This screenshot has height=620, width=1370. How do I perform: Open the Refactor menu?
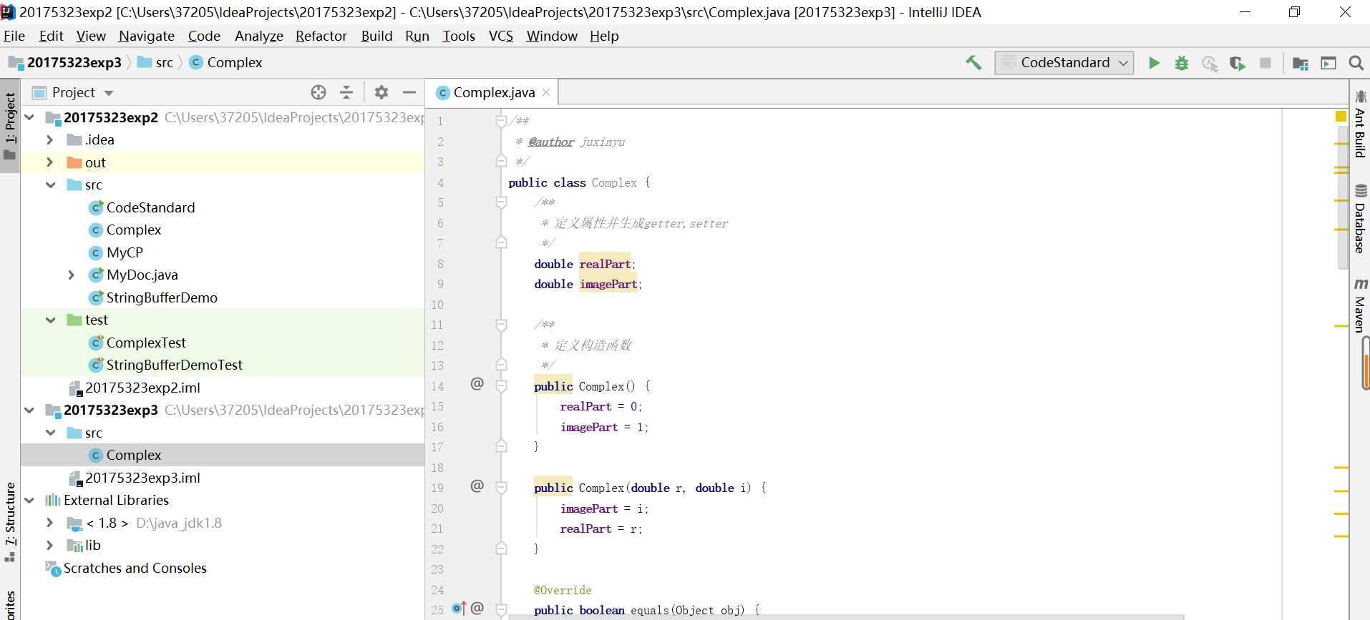pos(321,36)
